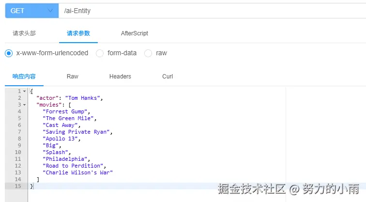The width and height of the screenshot is (366, 202).
Task: Click the "Big" entry
Action: pyautogui.click(x=51, y=145)
